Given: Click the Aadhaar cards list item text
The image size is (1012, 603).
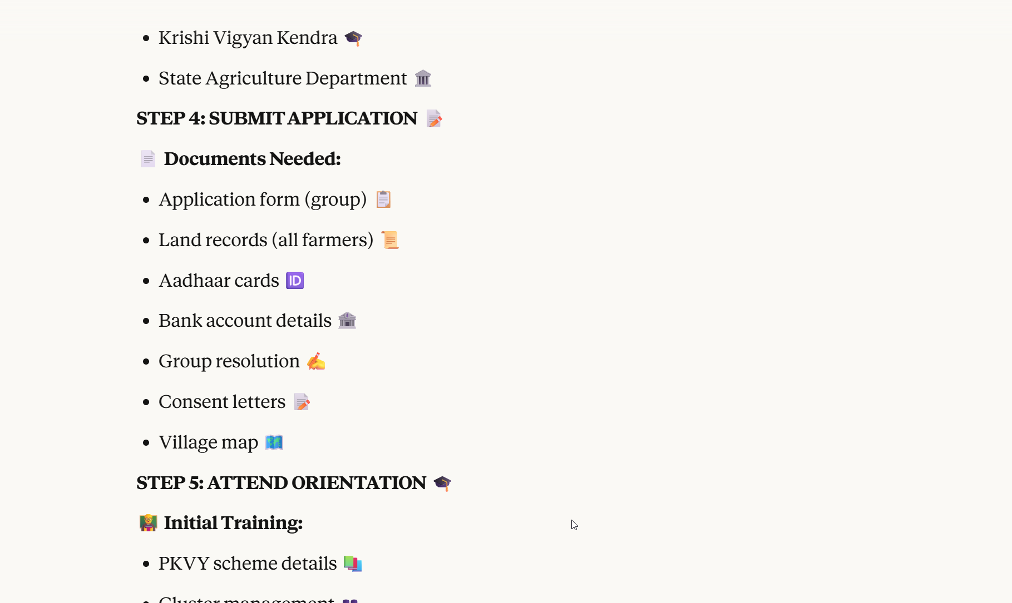Looking at the screenshot, I should pos(219,281).
